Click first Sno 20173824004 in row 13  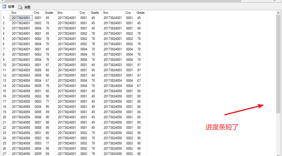(22, 80)
